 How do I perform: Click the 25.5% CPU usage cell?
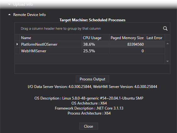tap(95, 51)
